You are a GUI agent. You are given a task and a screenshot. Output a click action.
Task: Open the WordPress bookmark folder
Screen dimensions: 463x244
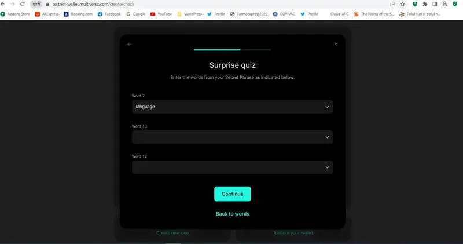click(190, 14)
